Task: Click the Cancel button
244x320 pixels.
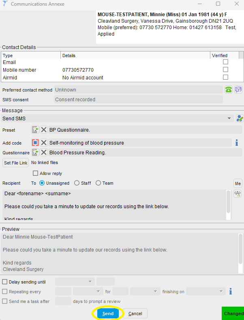Action: click(x=135, y=314)
